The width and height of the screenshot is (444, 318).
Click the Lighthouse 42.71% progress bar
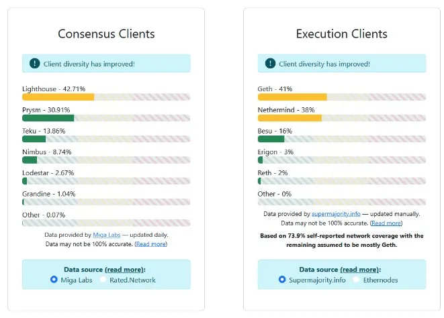point(106,97)
